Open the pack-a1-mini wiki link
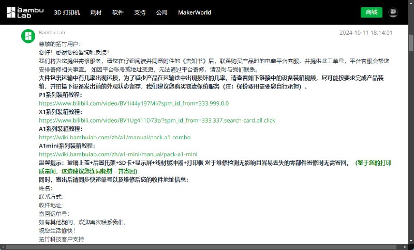Viewport: 414px width, 250px height. (118, 154)
